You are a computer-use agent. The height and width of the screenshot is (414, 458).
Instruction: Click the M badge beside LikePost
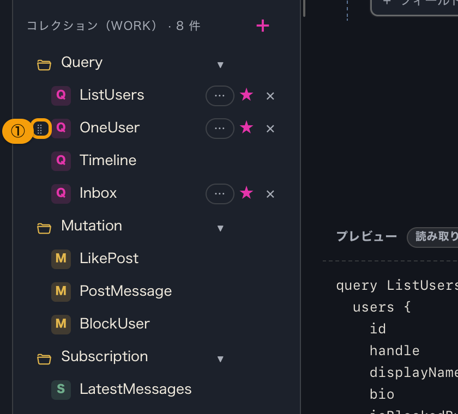tap(61, 259)
